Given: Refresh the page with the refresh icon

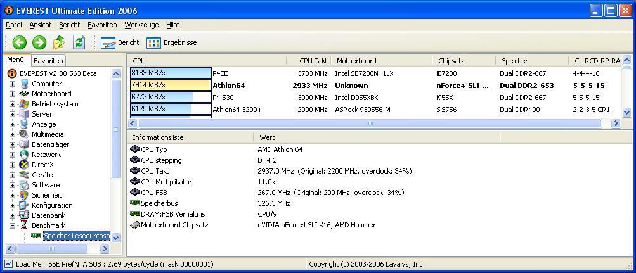Looking at the screenshot, I should (x=79, y=42).
